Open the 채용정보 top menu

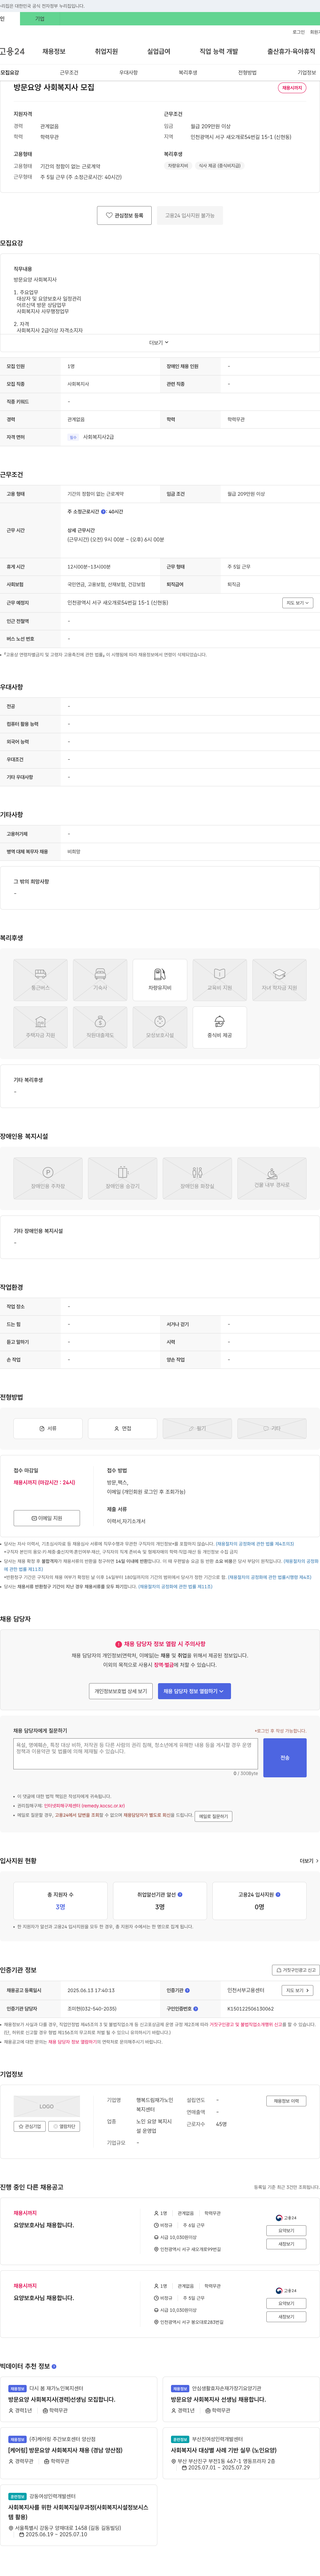[54, 51]
